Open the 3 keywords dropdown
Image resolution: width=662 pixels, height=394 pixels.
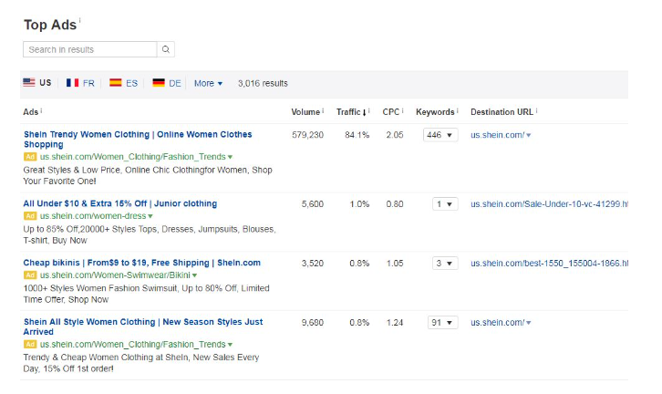click(x=444, y=263)
